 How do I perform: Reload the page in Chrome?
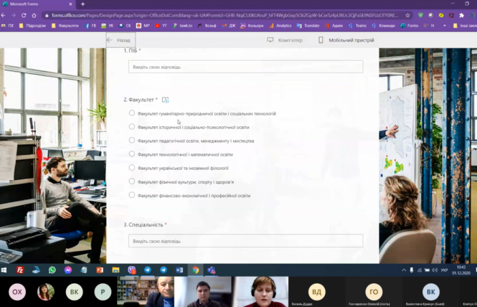[24, 15]
